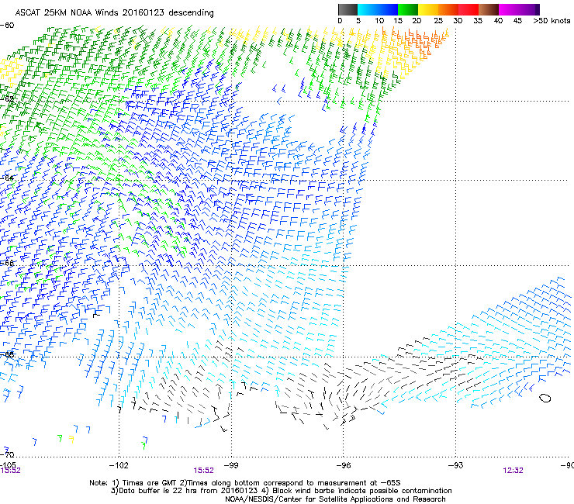Screen dimensions: 574x504
Task: Click the red 30-35 knot legend segment
Action: coord(469,9)
